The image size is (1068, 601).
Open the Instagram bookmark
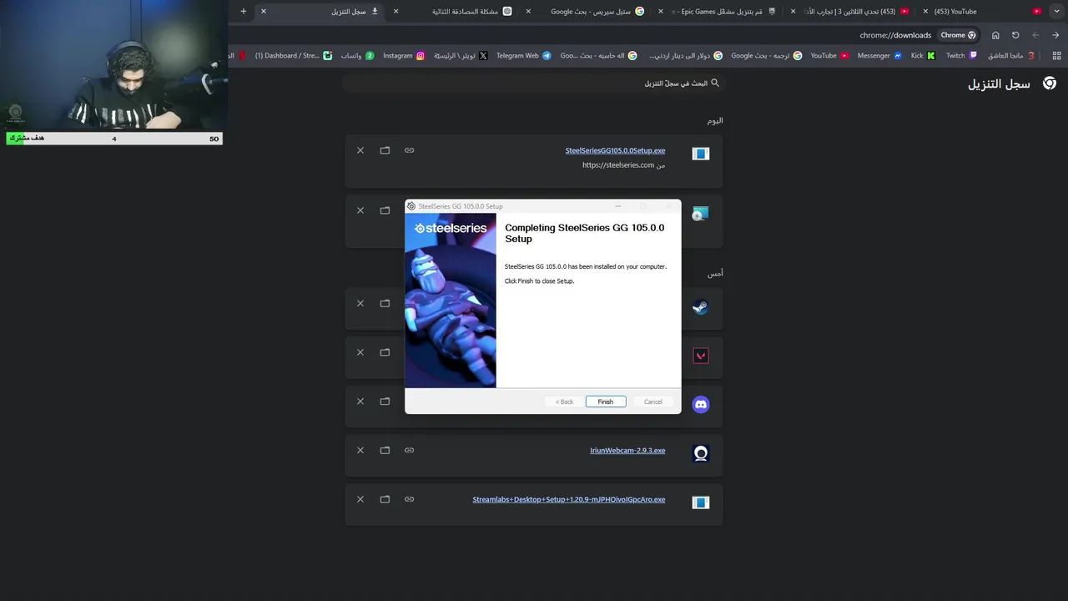(x=404, y=56)
